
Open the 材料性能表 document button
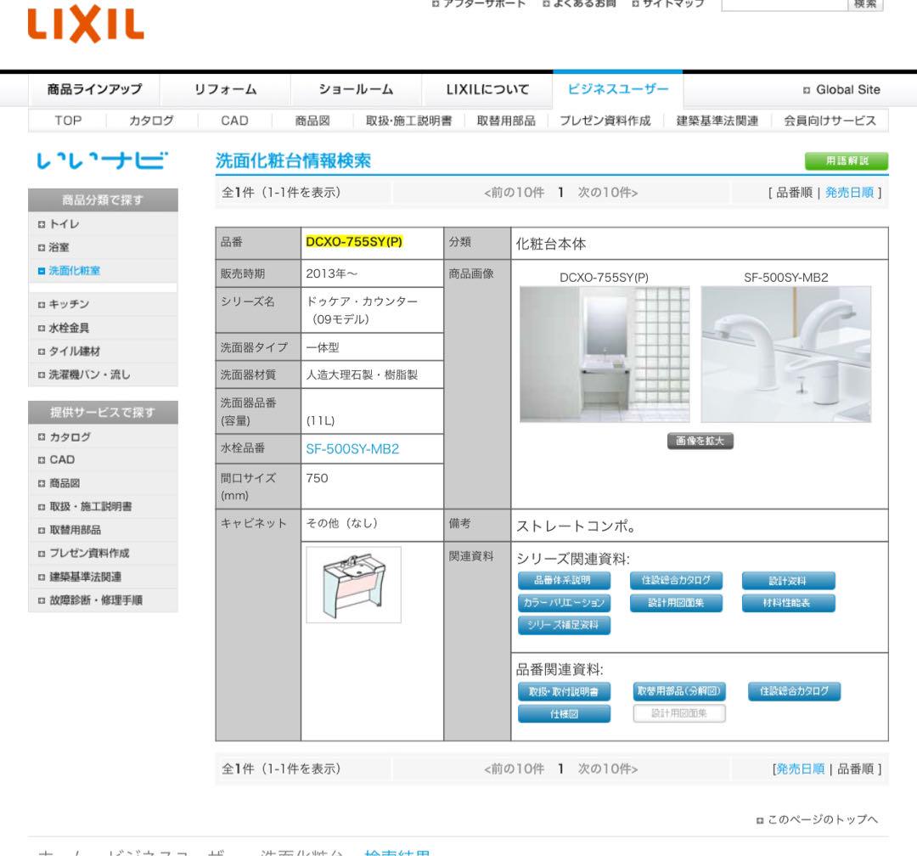pos(788,603)
